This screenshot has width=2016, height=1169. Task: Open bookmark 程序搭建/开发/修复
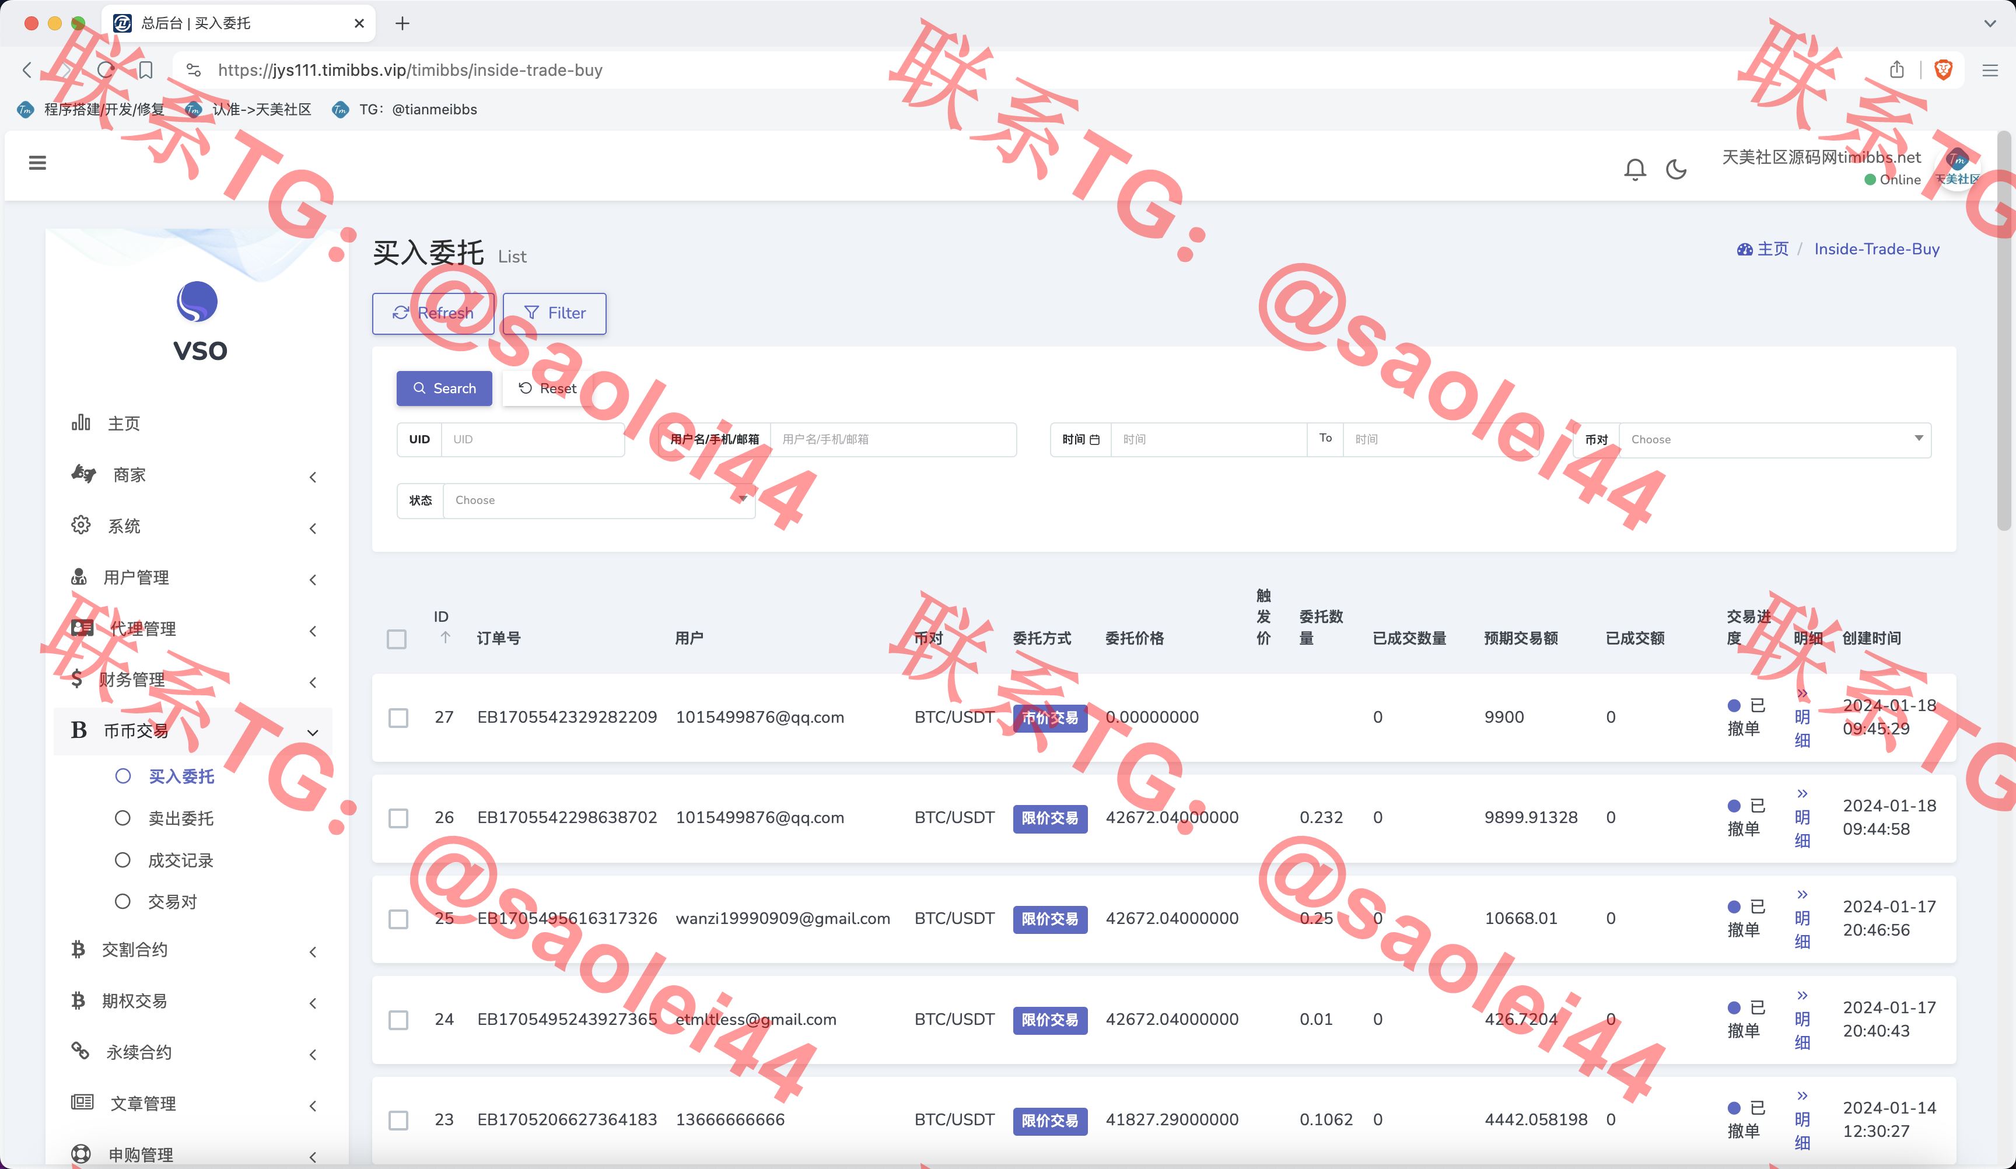tap(91, 110)
